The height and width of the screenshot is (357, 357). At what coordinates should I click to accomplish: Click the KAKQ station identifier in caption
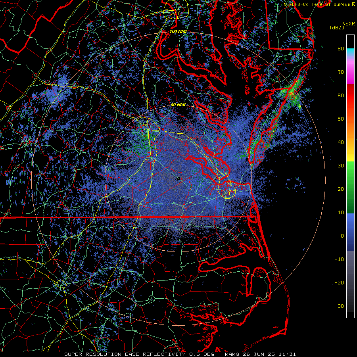232,354
